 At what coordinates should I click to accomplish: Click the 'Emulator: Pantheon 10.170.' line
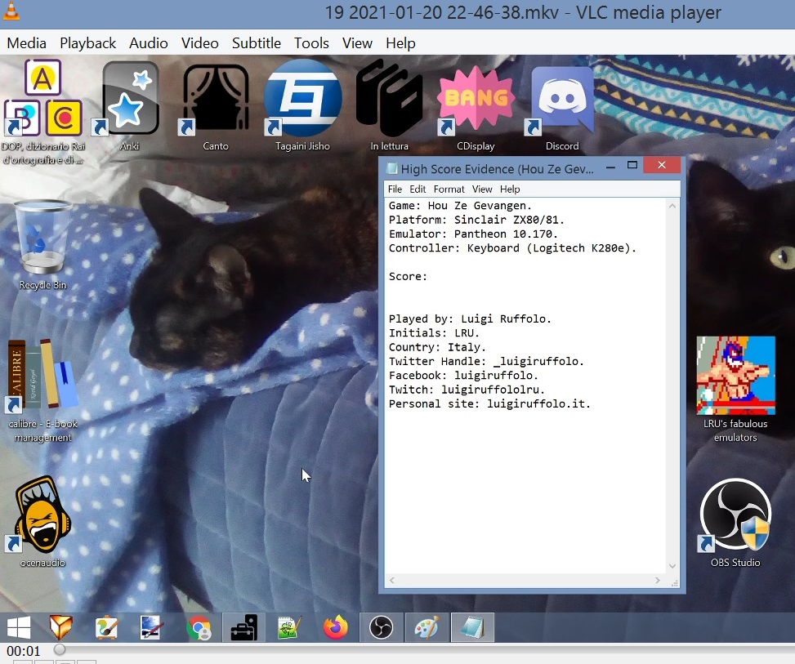point(473,234)
